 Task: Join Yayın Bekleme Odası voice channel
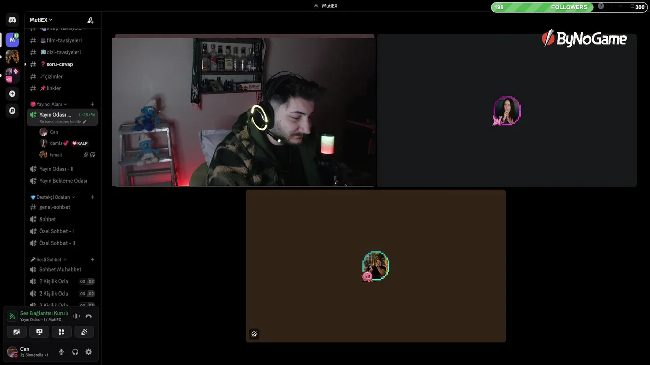(x=62, y=181)
